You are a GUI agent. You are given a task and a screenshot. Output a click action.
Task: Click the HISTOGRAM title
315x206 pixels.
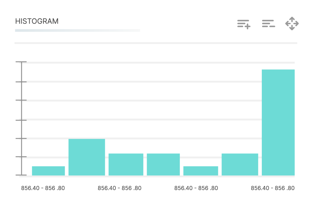(37, 21)
